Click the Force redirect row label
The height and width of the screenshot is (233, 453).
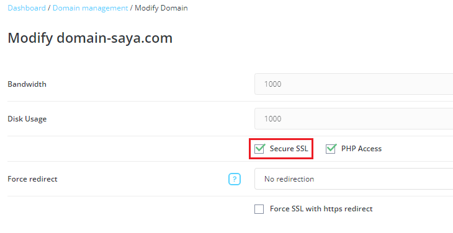tap(33, 179)
